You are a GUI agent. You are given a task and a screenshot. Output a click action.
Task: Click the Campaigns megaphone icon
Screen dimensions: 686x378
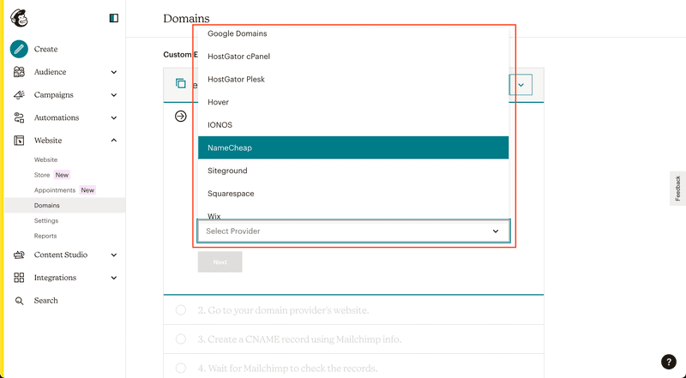(x=19, y=94)
